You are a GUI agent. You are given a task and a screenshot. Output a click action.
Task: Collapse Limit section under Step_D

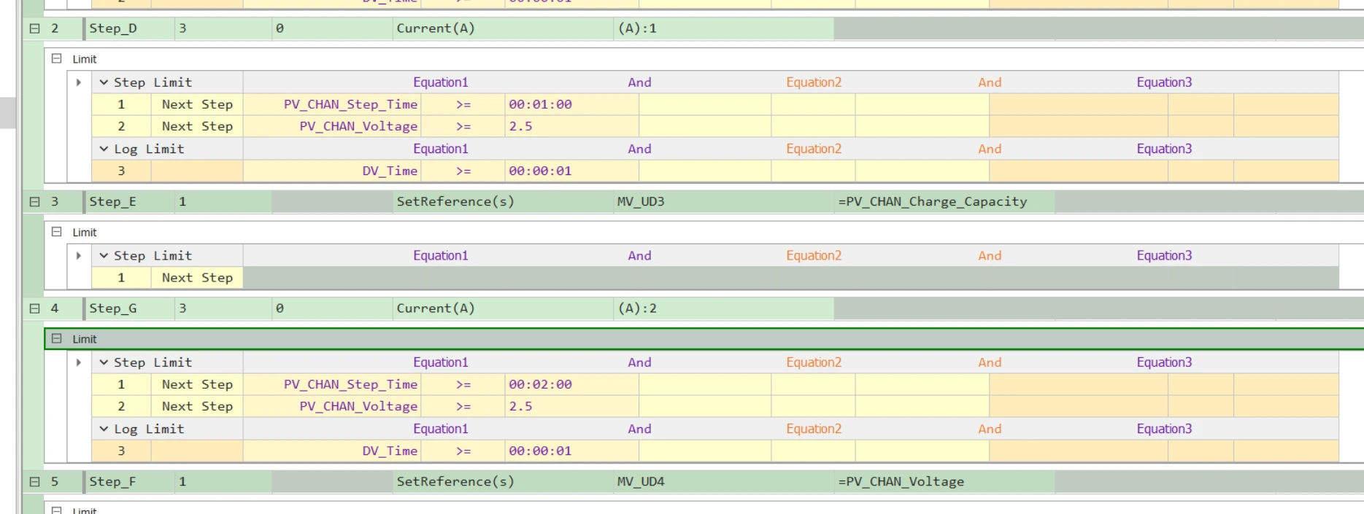click(x=56, y=58)
